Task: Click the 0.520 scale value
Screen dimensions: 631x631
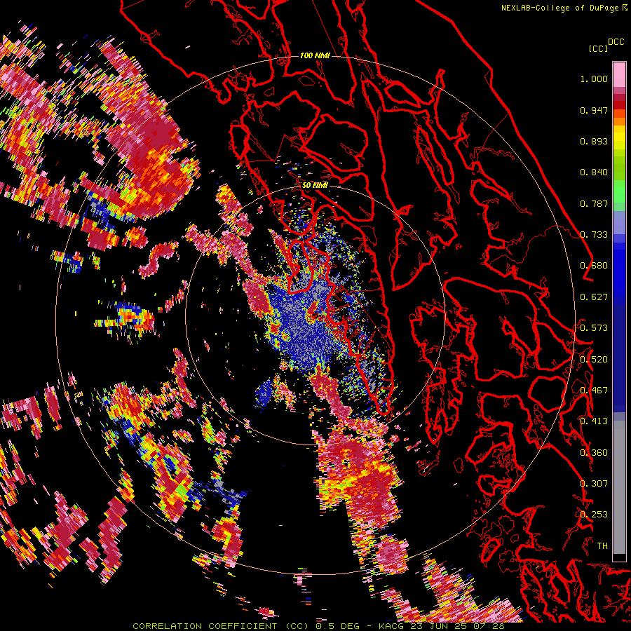Action: coord(594,360)
